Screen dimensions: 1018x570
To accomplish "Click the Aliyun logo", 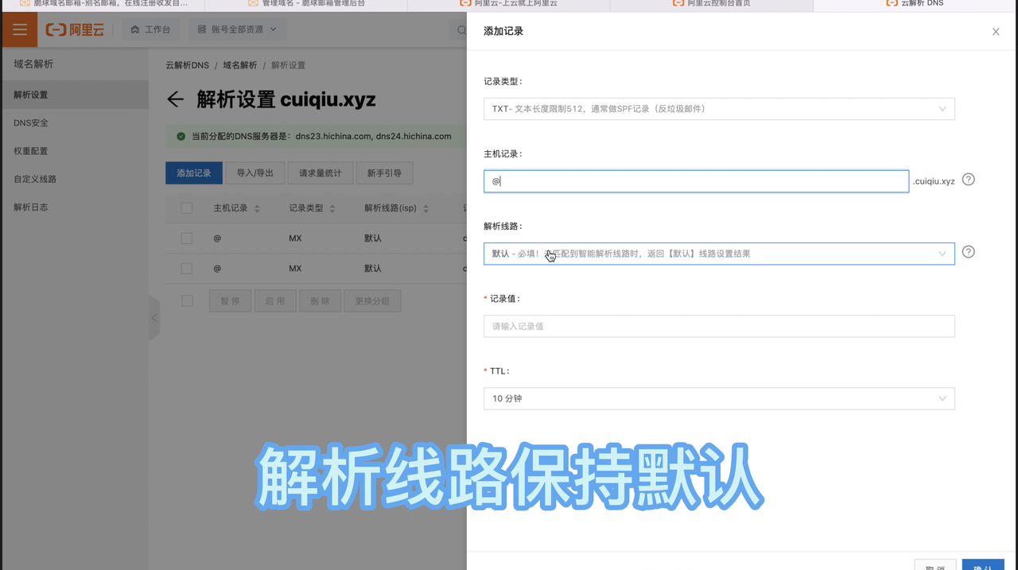I will coord(75,29).
